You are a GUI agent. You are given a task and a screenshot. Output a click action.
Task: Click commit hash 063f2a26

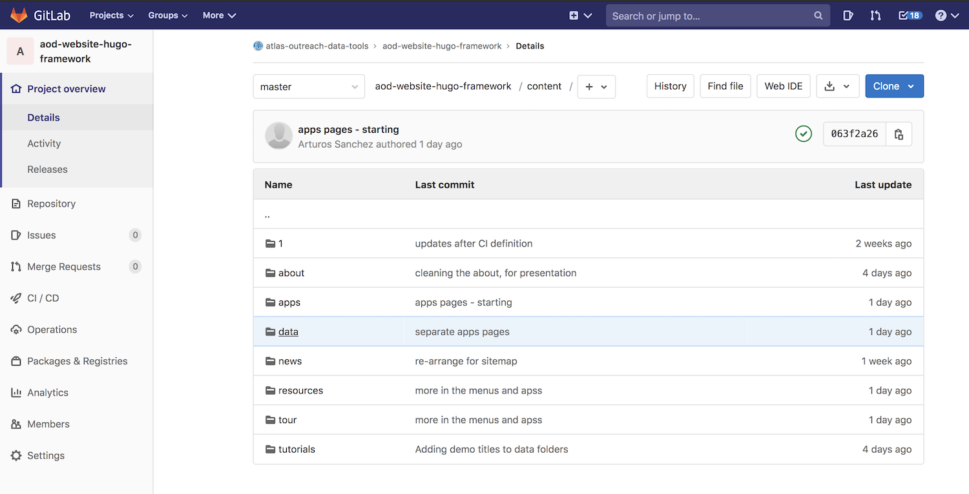click(x=855, y=134)
